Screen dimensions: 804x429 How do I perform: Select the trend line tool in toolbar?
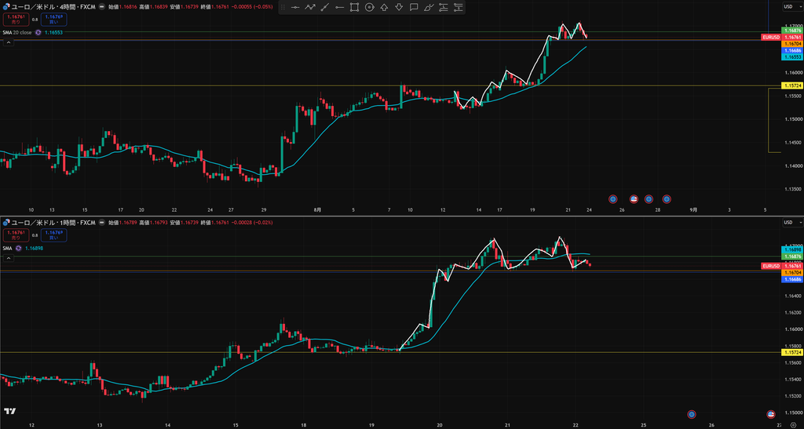(x=324, y=7)
